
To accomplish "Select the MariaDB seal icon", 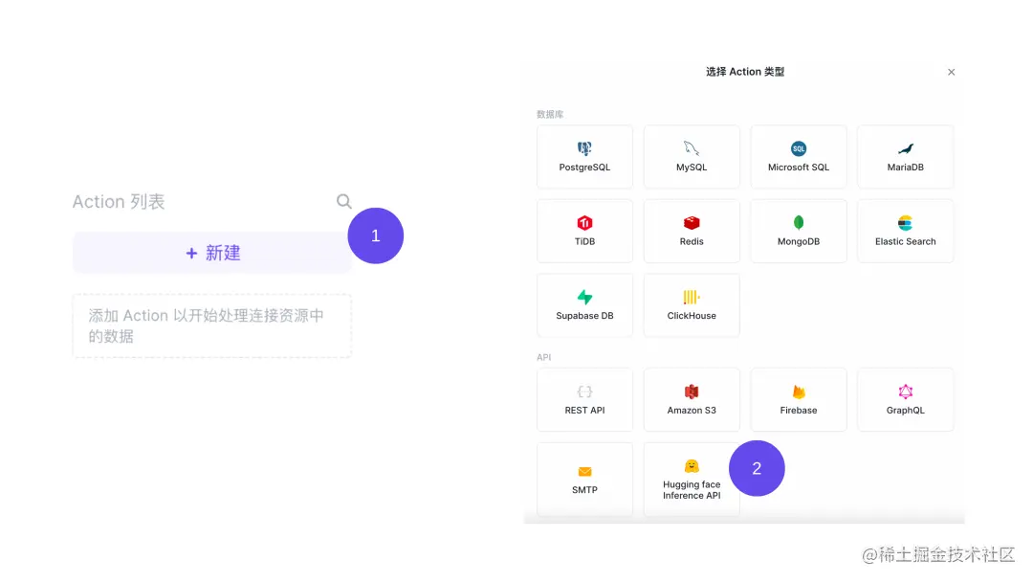I will pos(905,148).
